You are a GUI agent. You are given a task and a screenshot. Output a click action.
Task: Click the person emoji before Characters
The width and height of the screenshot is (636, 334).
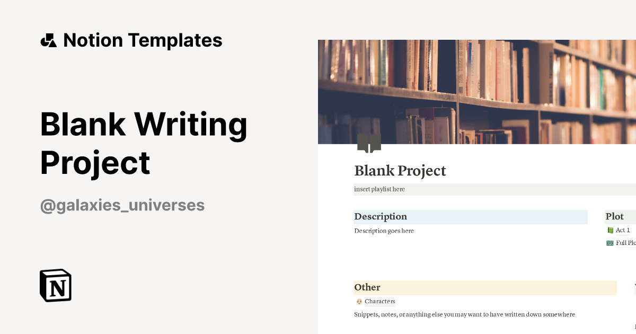pyautogui.click(x=359, y=301)
